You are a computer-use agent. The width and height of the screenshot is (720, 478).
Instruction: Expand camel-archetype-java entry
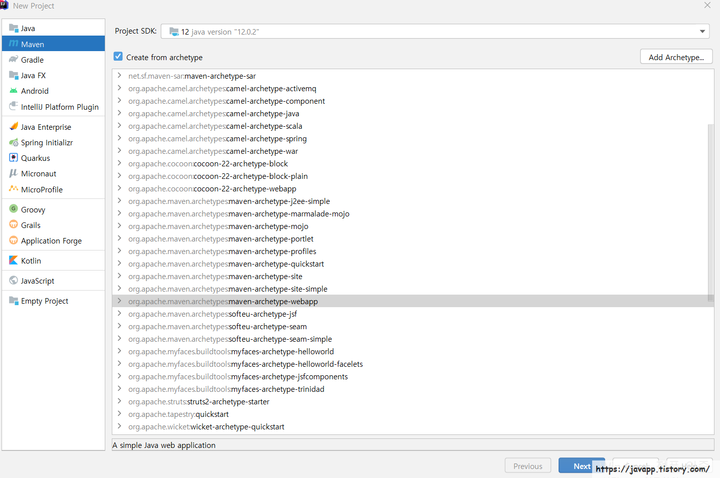click(x=119, y=113)
